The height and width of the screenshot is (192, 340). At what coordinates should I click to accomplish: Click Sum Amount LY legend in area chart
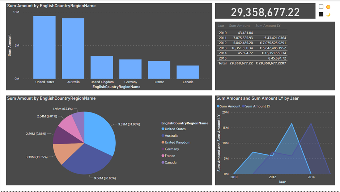[258, 106]
